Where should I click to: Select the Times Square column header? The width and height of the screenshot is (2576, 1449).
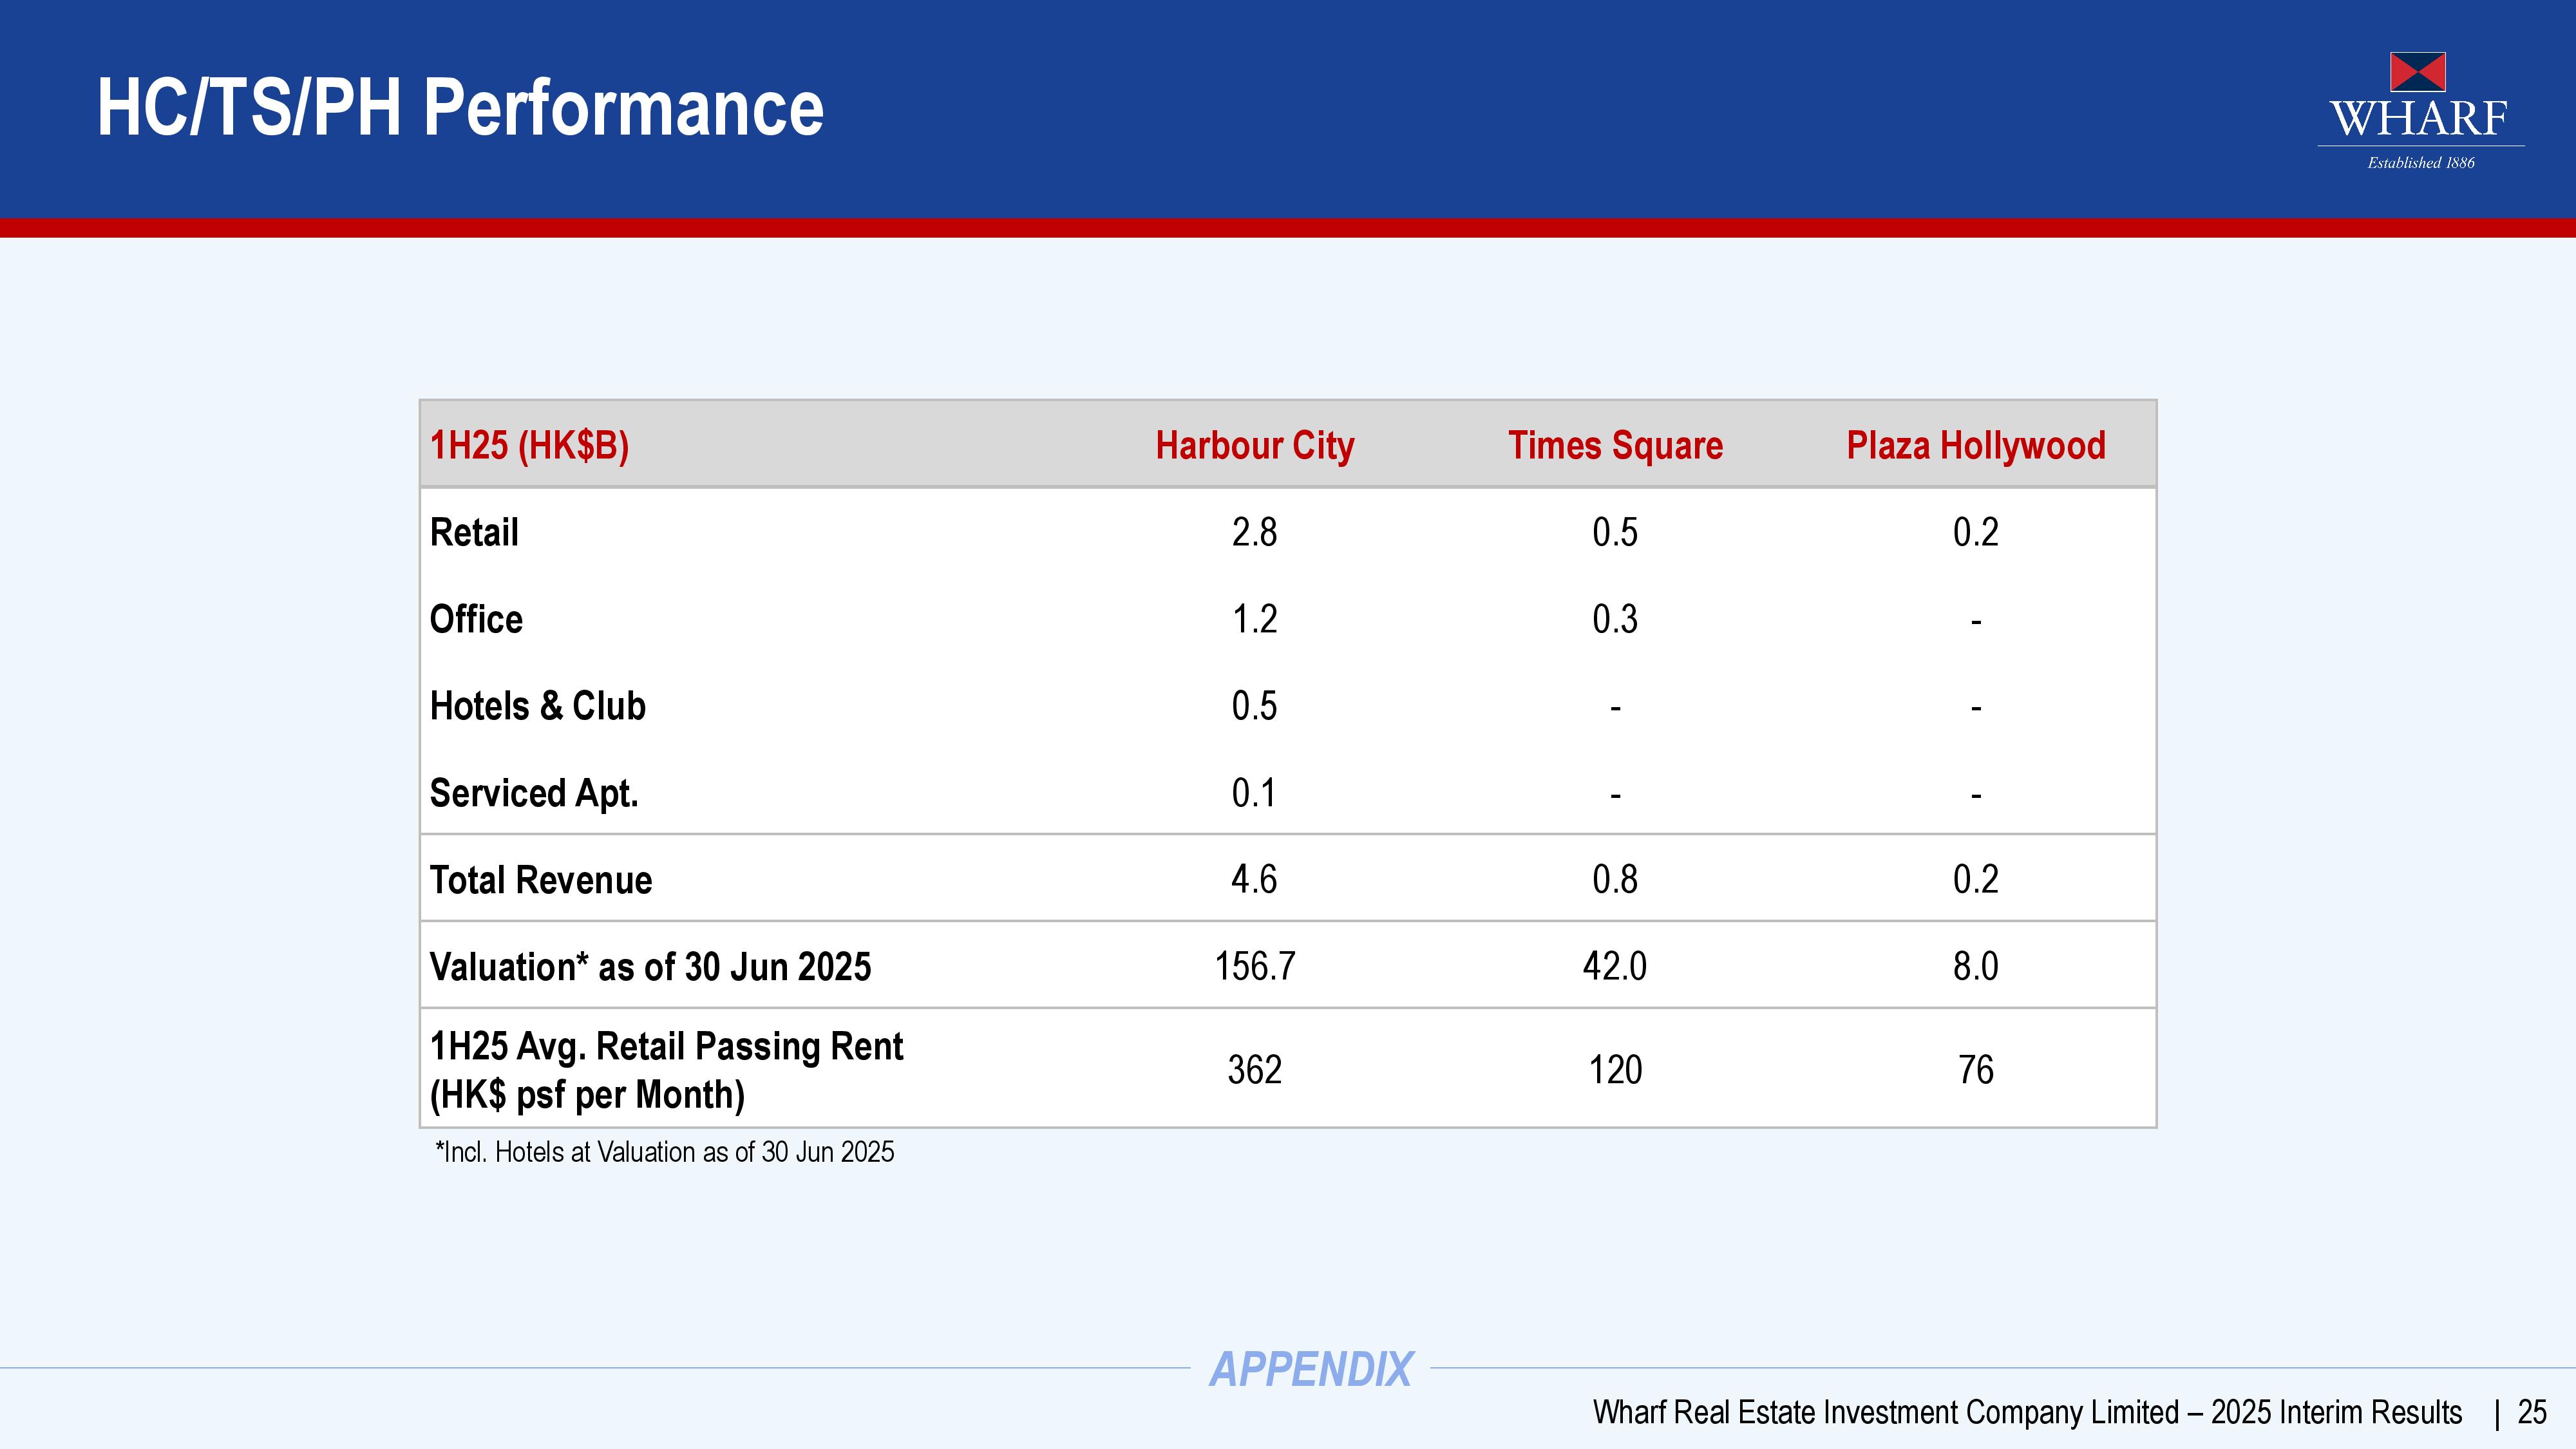click(x=1615, y=445)
